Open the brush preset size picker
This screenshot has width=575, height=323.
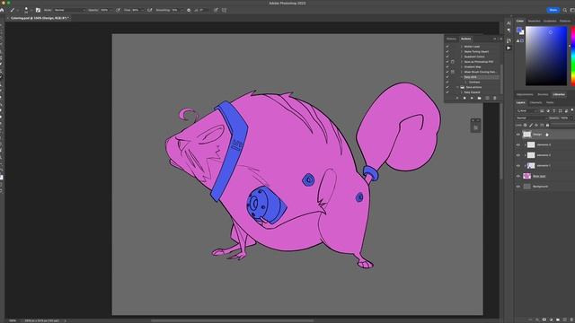27,10
